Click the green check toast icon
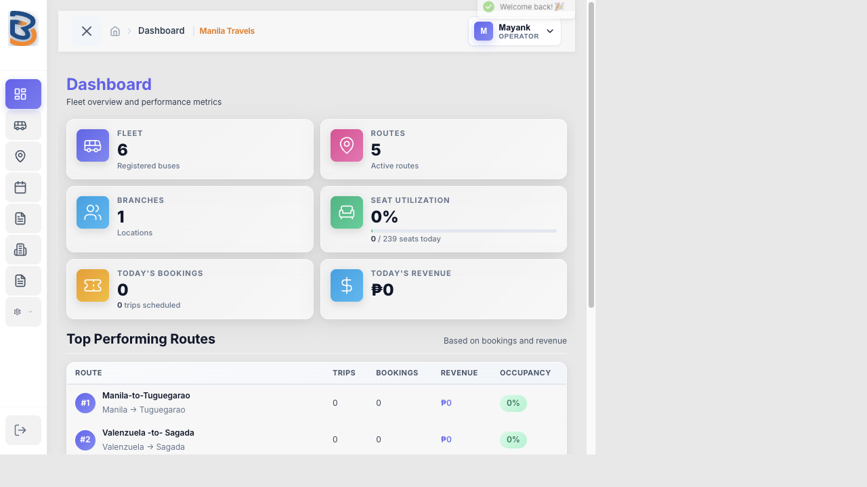Image resolution: width=867 pixels, height=487 pixels. [488, 7]
